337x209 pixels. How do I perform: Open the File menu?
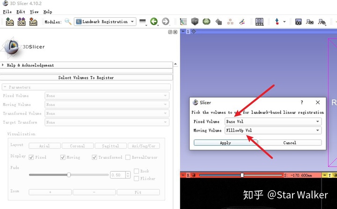(x=7, y=12)
